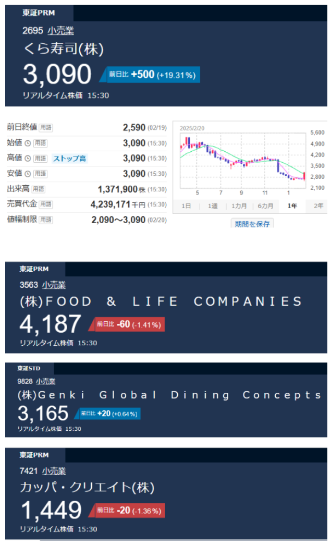Click the clock icon beside 始値

(27, 143)
